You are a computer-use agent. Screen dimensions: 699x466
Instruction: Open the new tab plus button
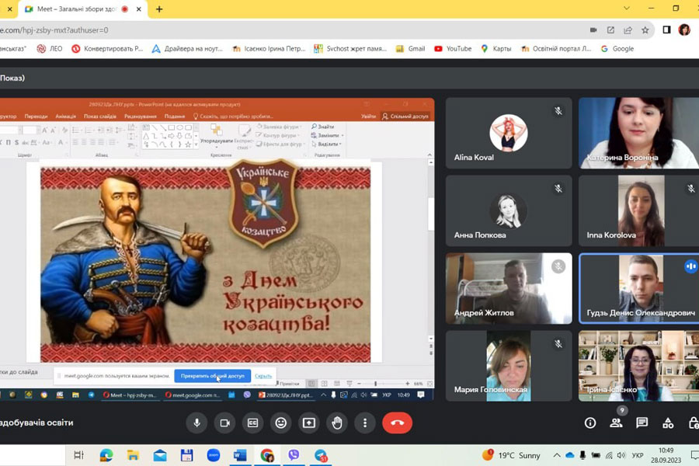click(159, 9)
